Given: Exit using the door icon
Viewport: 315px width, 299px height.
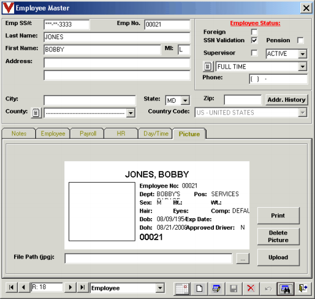Looking at the screenshot, I should tap(303, 289).
